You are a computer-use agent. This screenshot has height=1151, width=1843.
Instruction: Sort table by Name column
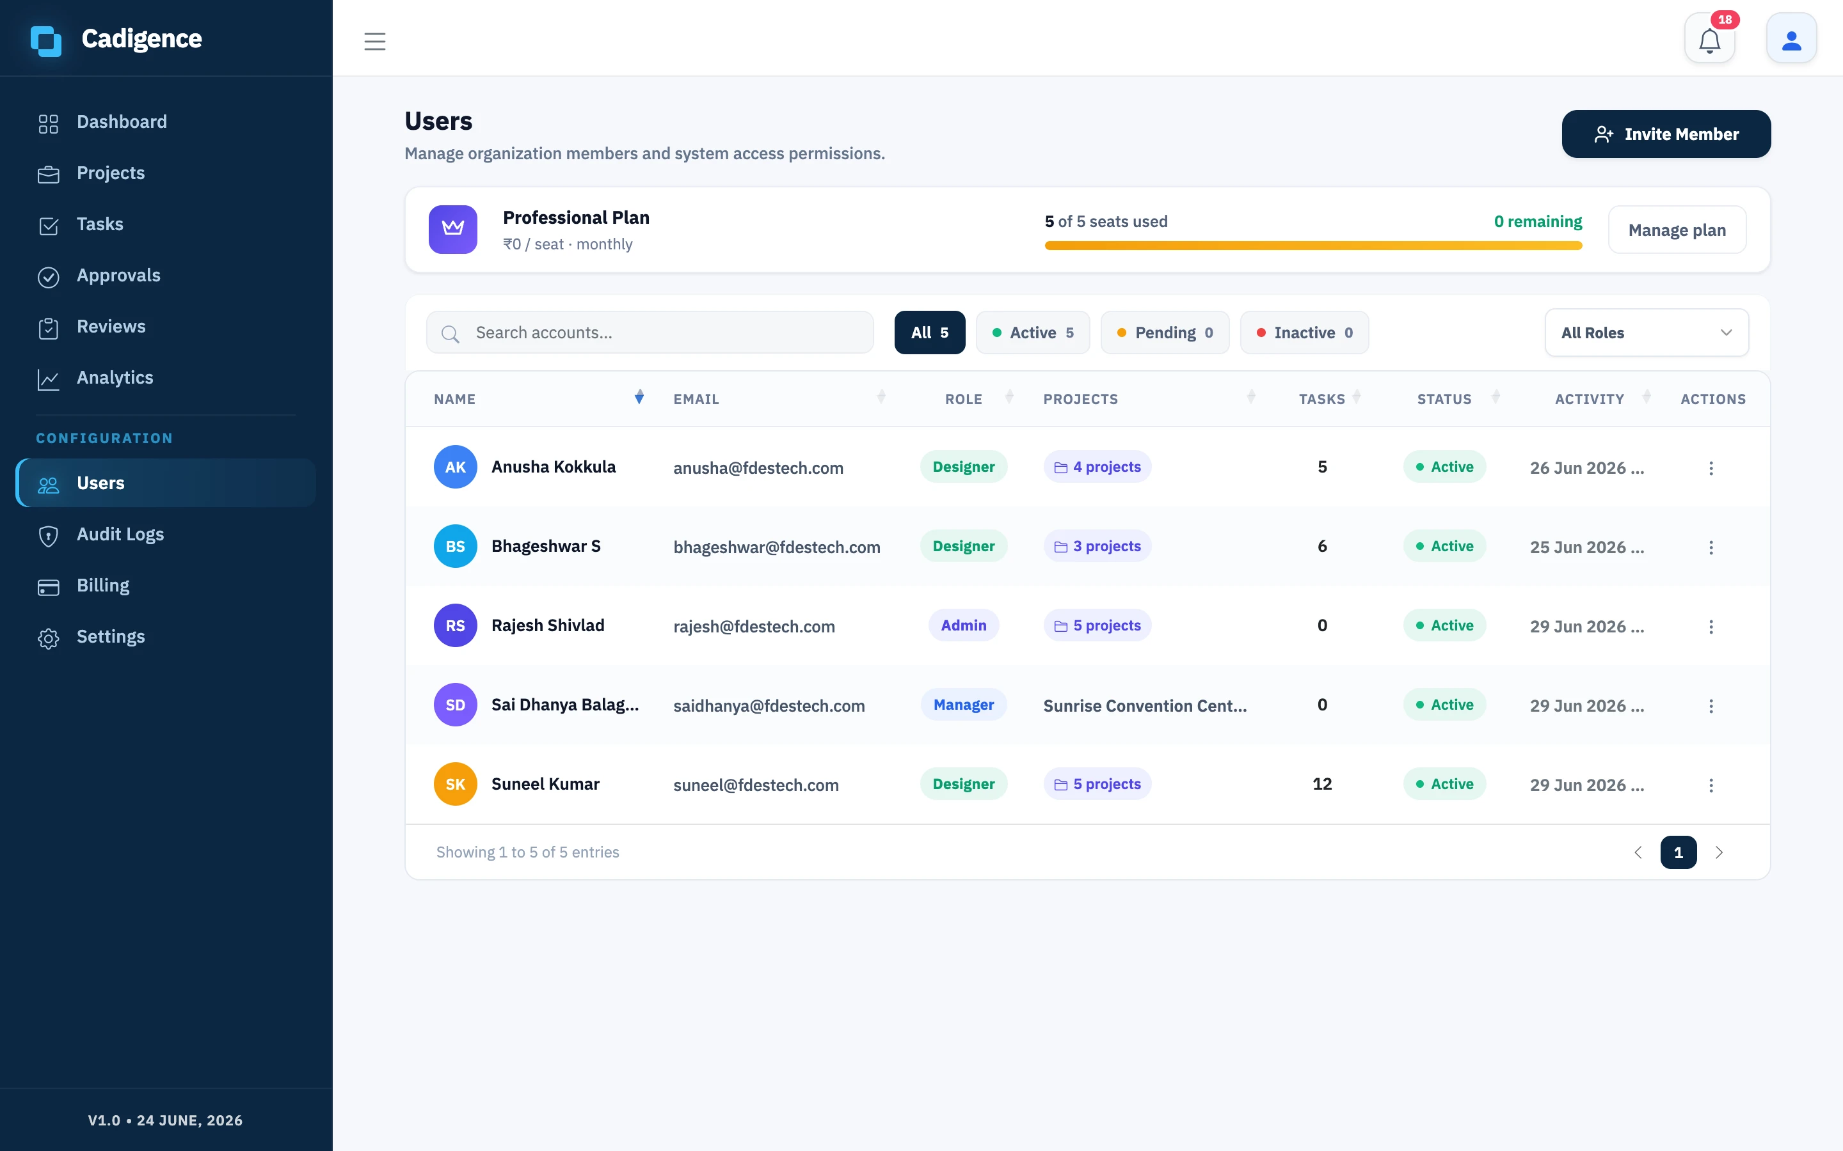click(639, 396)
